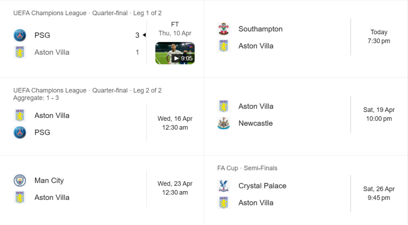The height and width of the screenshot is (225, 408).
Task: Click Aston Villa crest in Newcastle fixture
Action: pos(224,106)
